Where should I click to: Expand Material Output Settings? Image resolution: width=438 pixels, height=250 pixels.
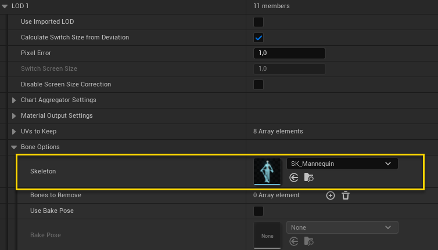pyautogui.click(x=15, y=116)
